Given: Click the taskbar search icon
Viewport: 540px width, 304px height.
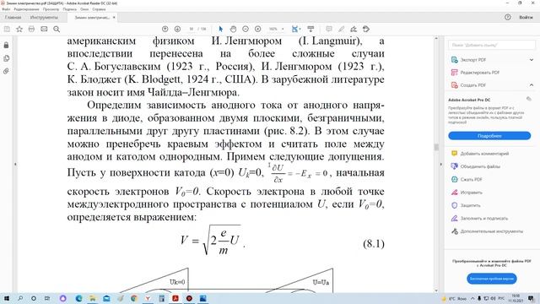Looking at the screenshot, I should 20,298.
